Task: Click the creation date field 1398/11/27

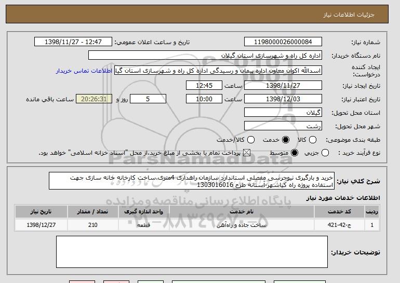Action: (x=283, y=85)
